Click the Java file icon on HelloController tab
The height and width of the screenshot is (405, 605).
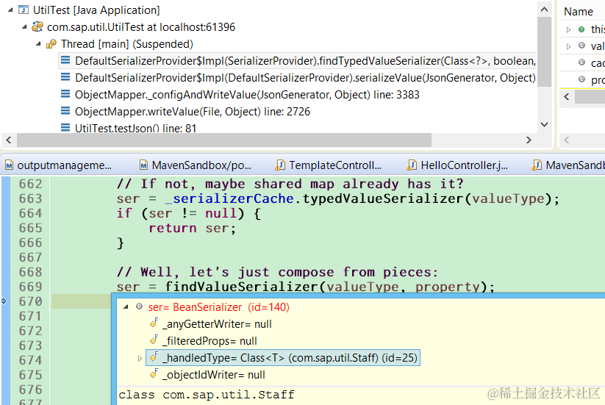point(412,165)
